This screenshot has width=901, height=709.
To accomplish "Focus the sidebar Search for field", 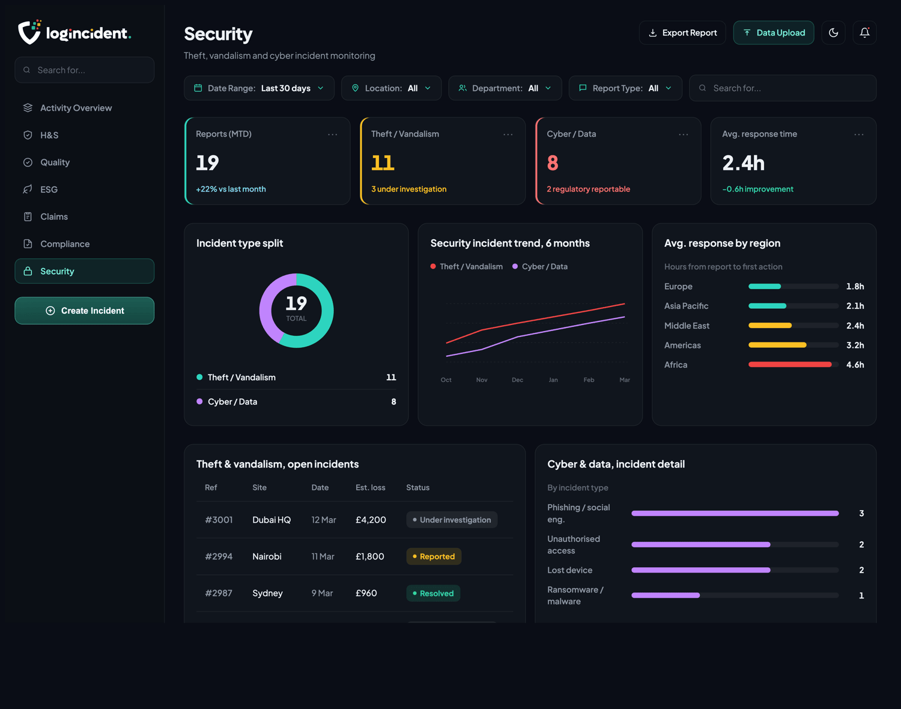I will (84, 70).
